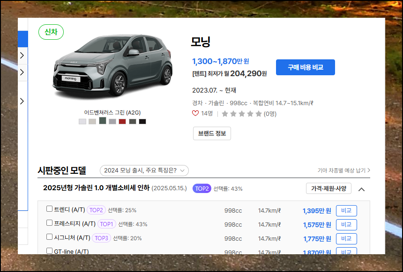Image resolution: width=403 pixels, height=272 pixels.
Task: Click the TOP2 badge on 2025년형 header
Action: [202, 188]
